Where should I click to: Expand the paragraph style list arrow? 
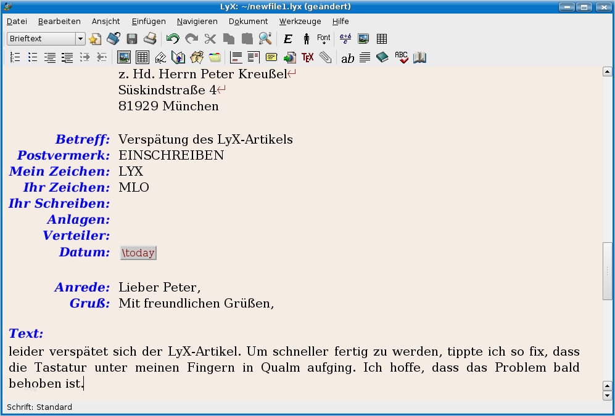(81, 38)
